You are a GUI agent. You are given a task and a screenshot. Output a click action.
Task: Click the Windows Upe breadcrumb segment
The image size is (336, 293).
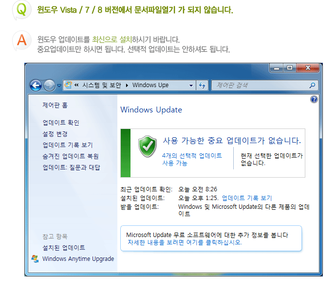[150, 85]
